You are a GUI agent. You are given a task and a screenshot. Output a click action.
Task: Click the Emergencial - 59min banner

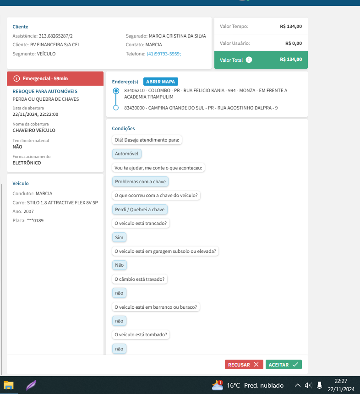click(x=55, y=79)
